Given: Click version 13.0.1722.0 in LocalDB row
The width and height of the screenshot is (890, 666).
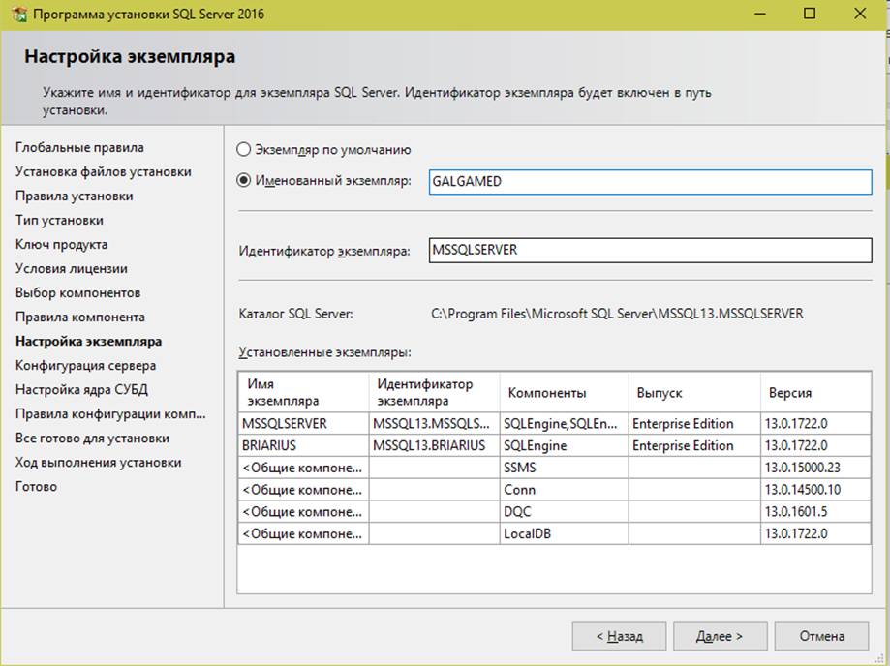Looking at the screenshot, I should click(815, 533).
